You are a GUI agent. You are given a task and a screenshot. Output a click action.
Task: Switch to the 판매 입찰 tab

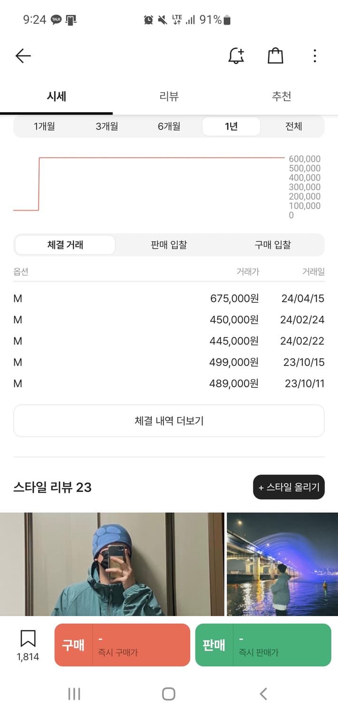click(x=168, y=244)
